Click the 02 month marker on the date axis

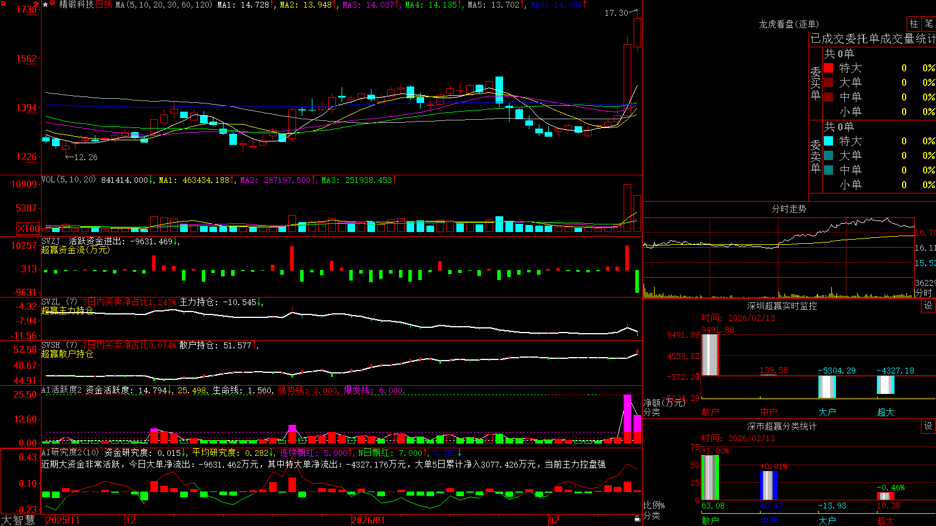[x=554, y=520]
